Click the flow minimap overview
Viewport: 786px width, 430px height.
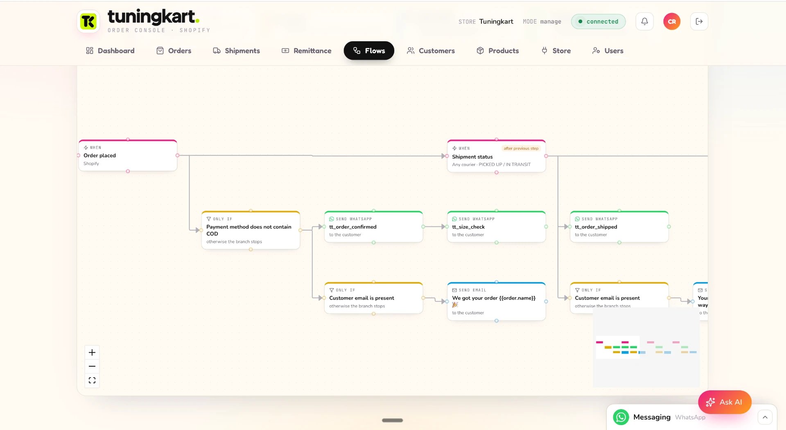(646, 347)
